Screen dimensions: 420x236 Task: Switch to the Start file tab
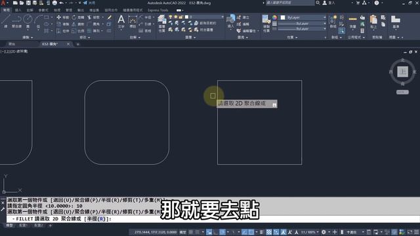12,44
